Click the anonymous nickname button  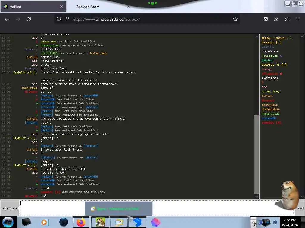10,208
